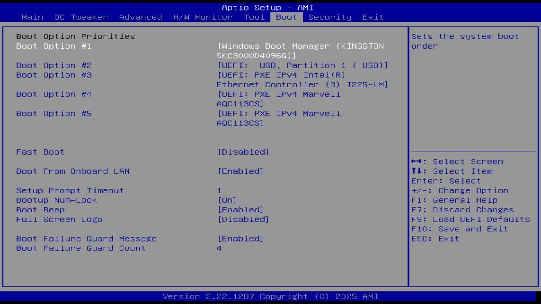Screen dimensions: 541x304
Task: Select Full Screen Logo label
Action: [x=60, y=220]
